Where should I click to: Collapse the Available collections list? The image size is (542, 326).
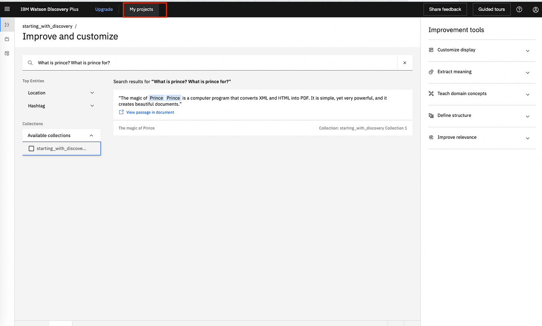61,136
